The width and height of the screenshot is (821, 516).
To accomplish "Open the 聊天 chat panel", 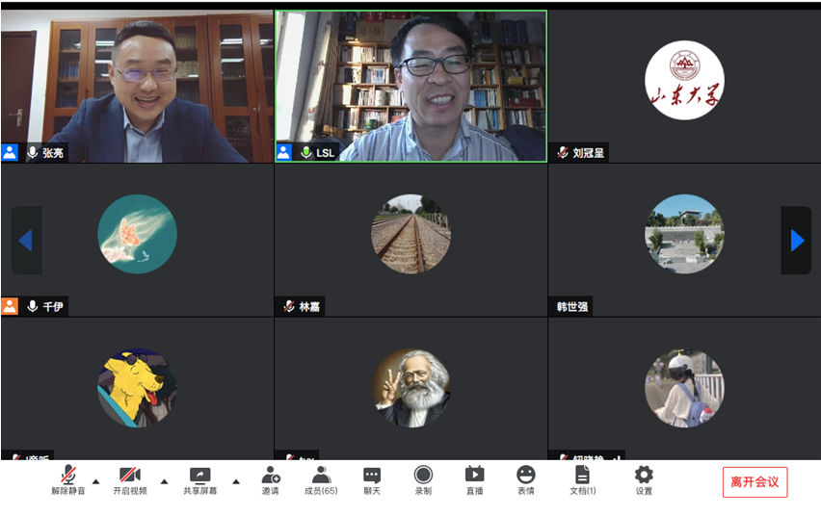I will (372, 478).
